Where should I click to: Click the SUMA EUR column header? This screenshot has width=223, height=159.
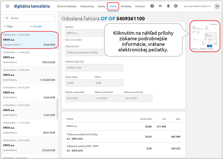coord(146,119)
